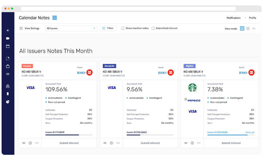
Task: Click add plus icon on Absolute note card
Action: [111, 143]
